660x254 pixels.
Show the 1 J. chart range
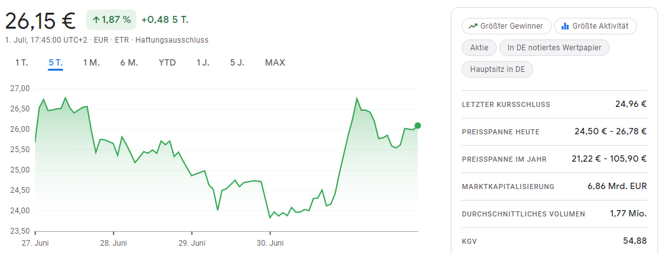(203, 62)
